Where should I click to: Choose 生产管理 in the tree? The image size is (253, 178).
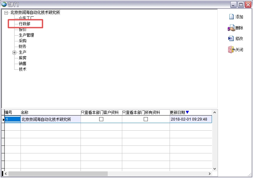[x=26, y=35]
